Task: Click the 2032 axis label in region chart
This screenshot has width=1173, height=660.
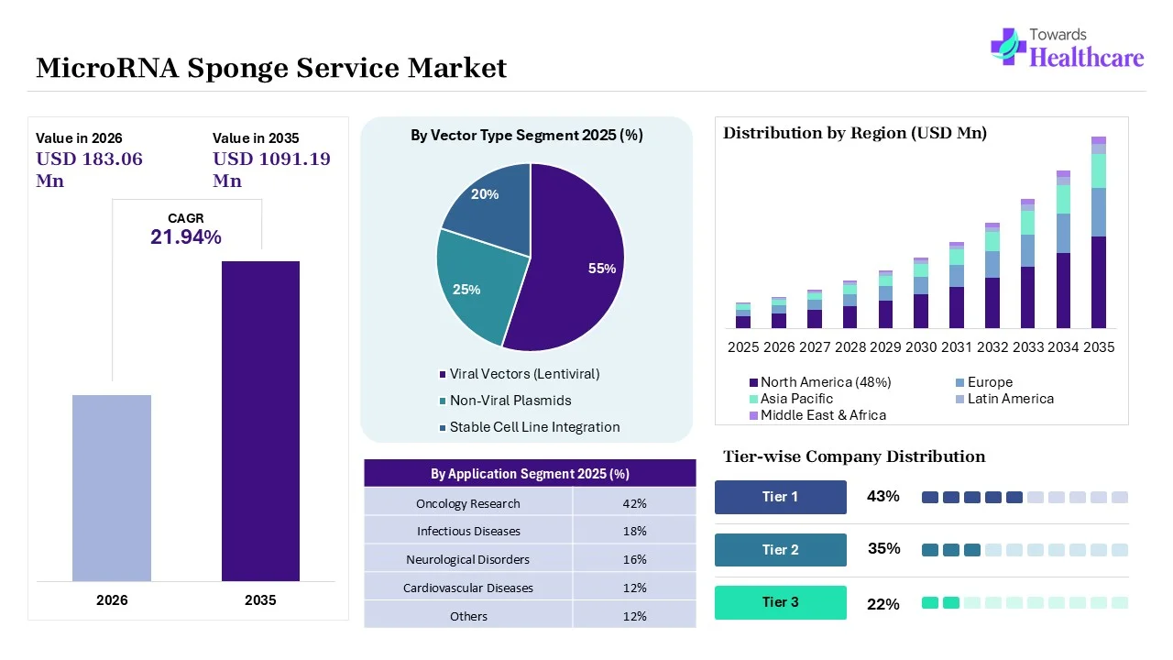Action: click(x=992, y=347)
